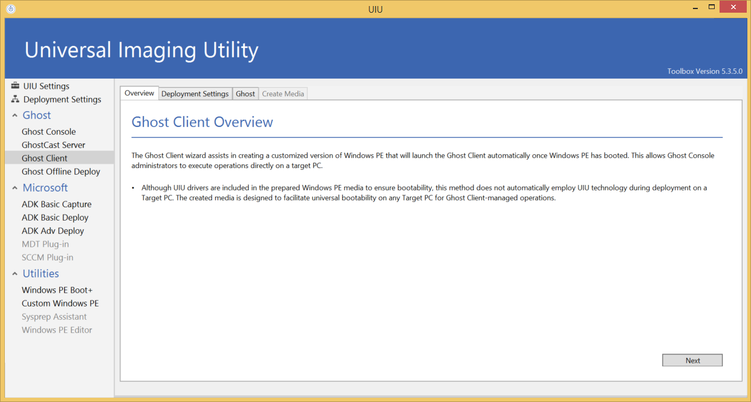
Task: Collapse the Ghost section chevron
Action: pyautogui.click(x=15, y=115)
